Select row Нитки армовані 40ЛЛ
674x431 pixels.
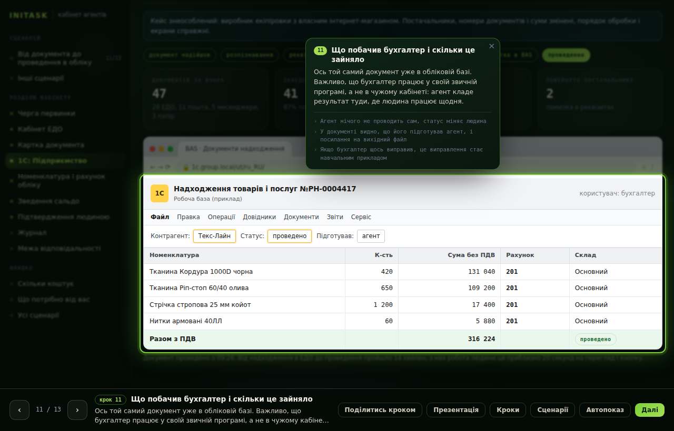(x=403, y=321)
